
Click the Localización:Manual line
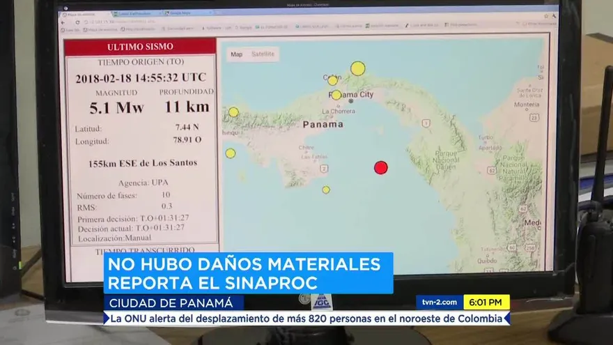click(x=114, y=238)
